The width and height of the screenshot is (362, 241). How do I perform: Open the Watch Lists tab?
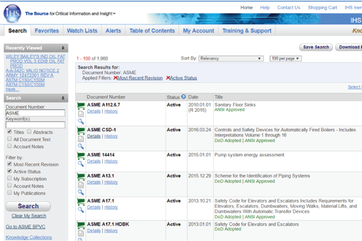tap(82, 31)
